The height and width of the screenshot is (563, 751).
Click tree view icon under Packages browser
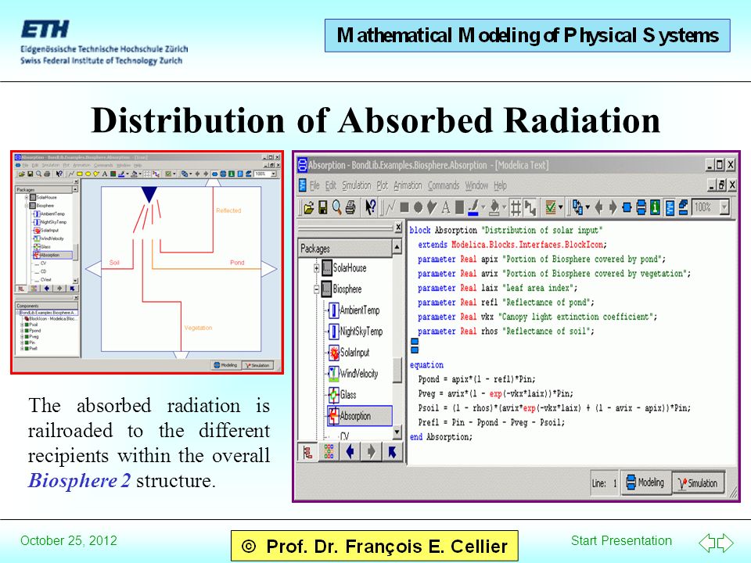(307, 452)
